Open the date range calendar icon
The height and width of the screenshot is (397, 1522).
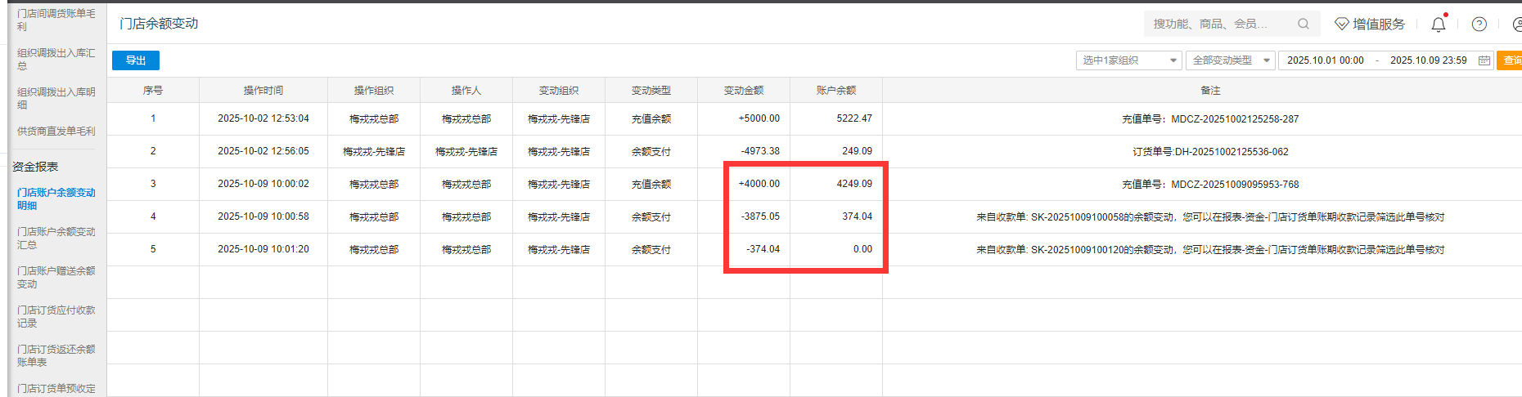pos(1484,60)
